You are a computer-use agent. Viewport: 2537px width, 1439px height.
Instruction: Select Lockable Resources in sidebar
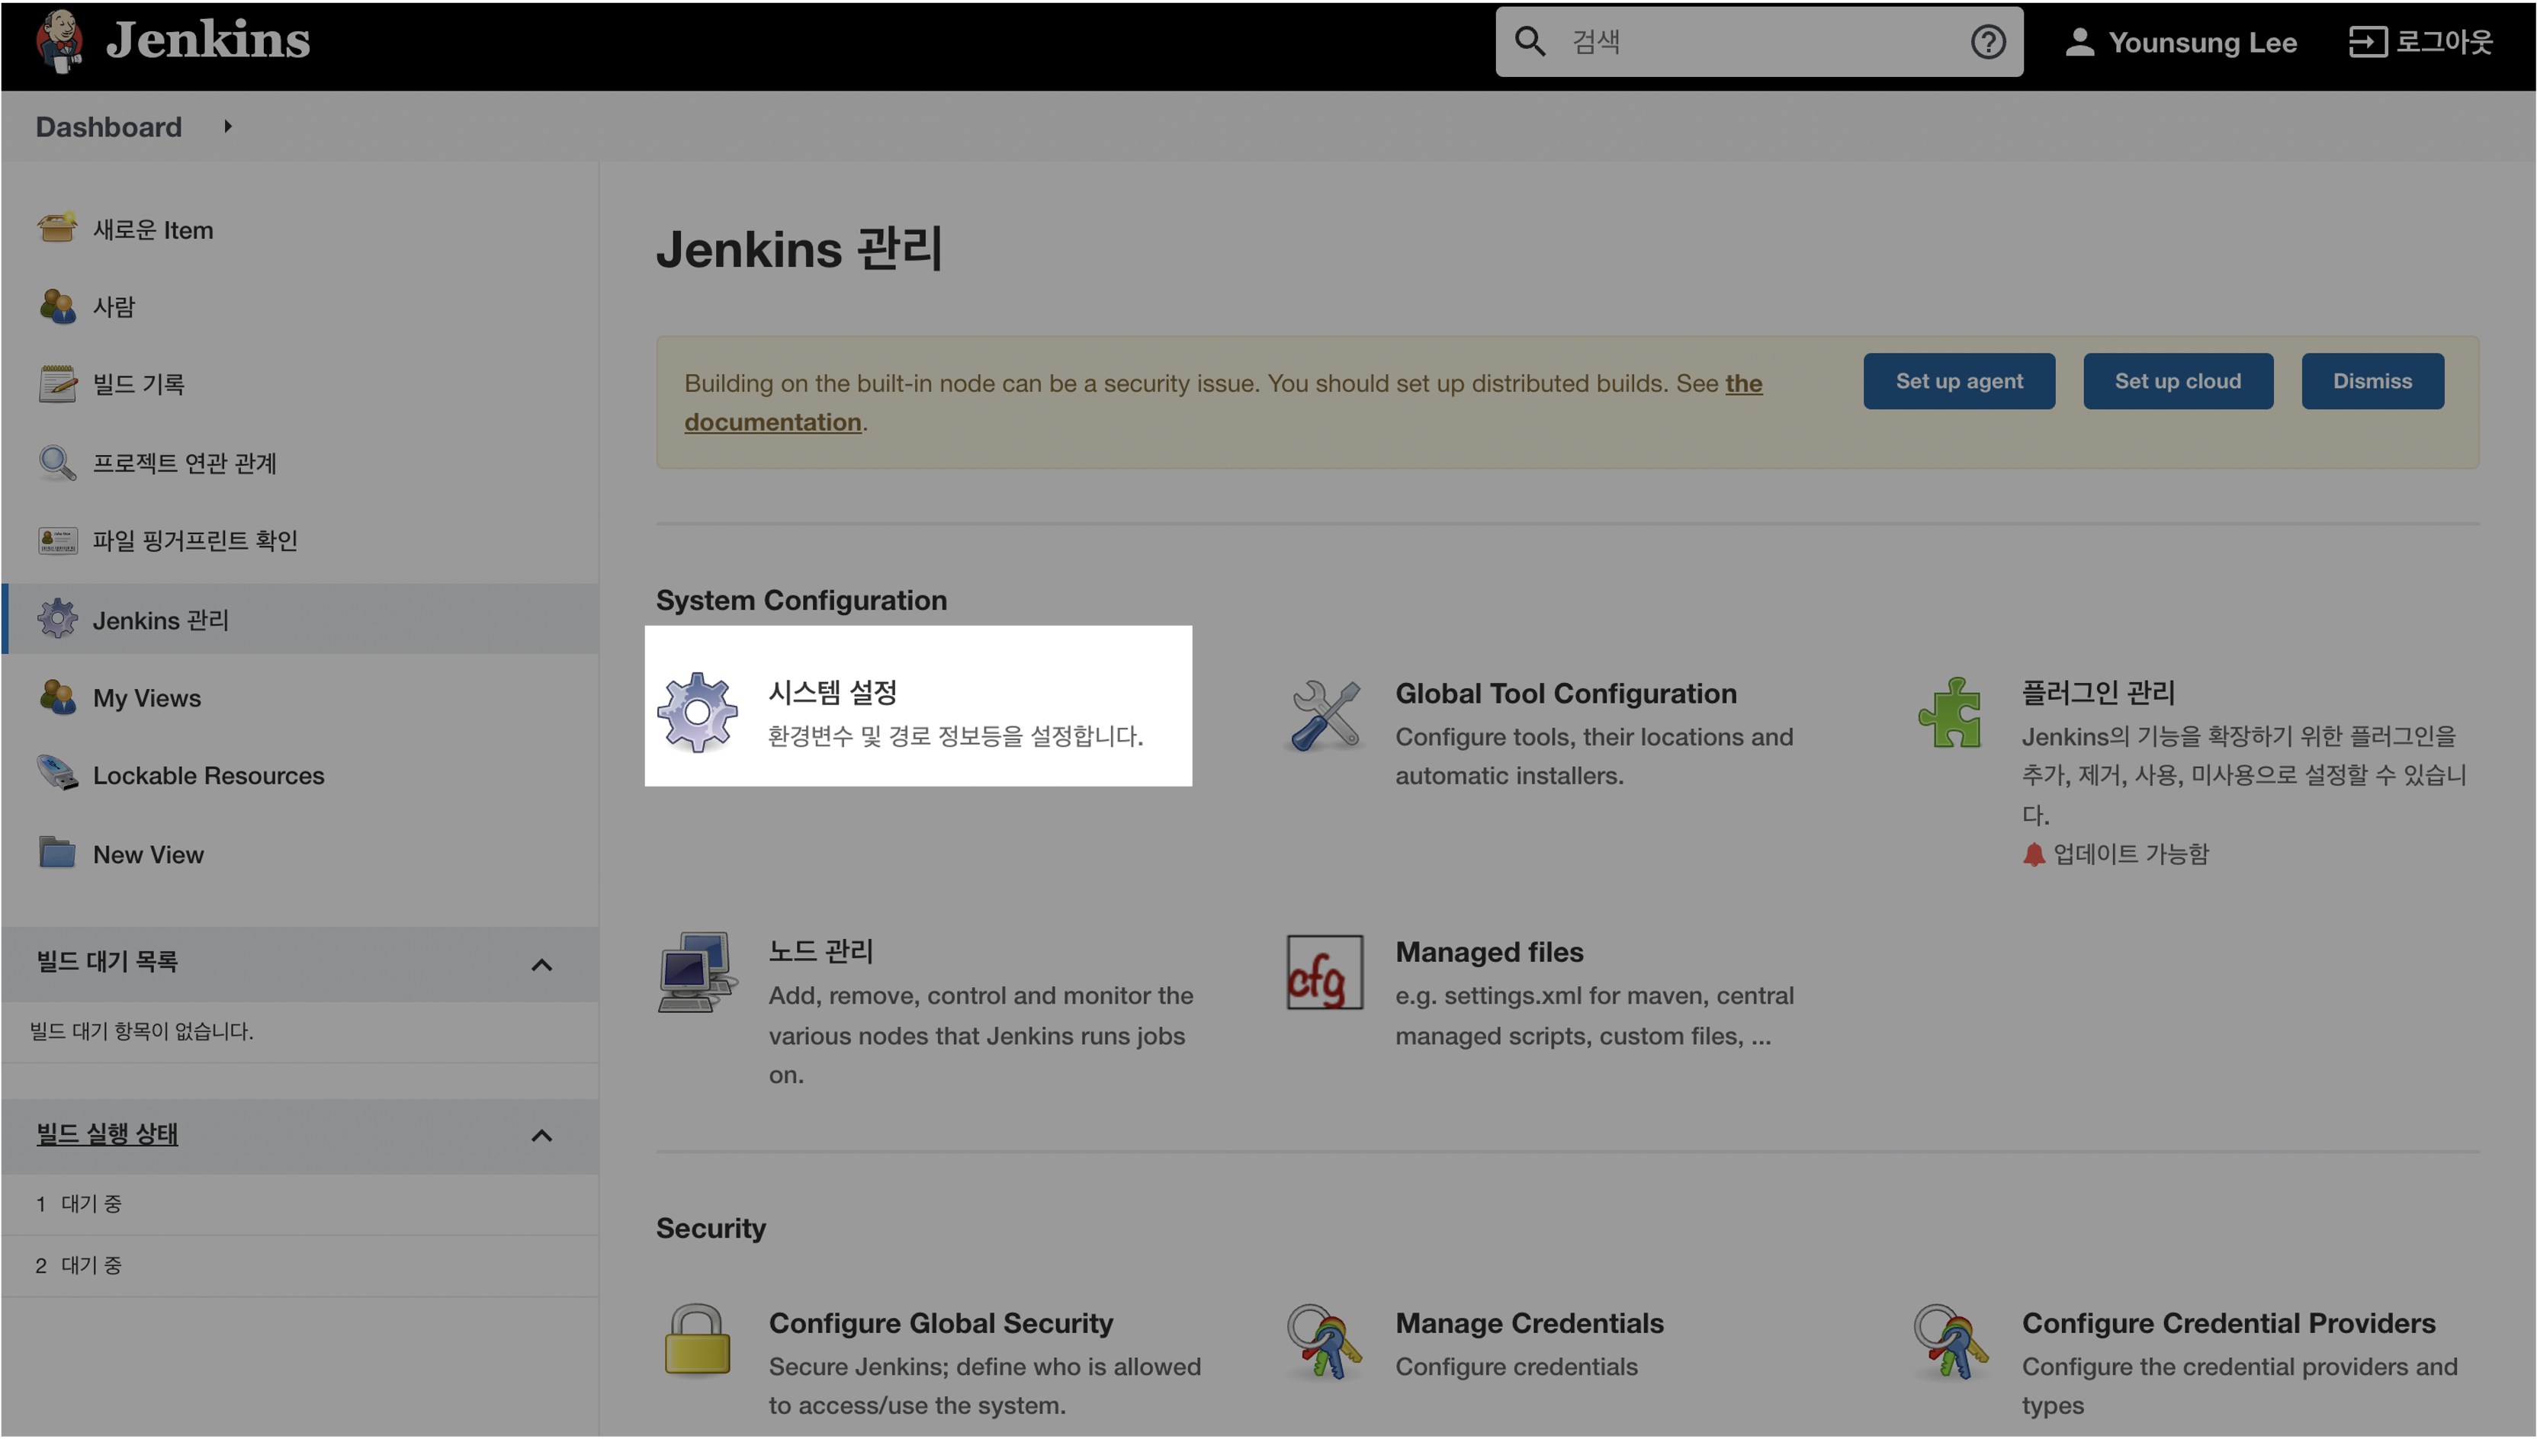207,776
